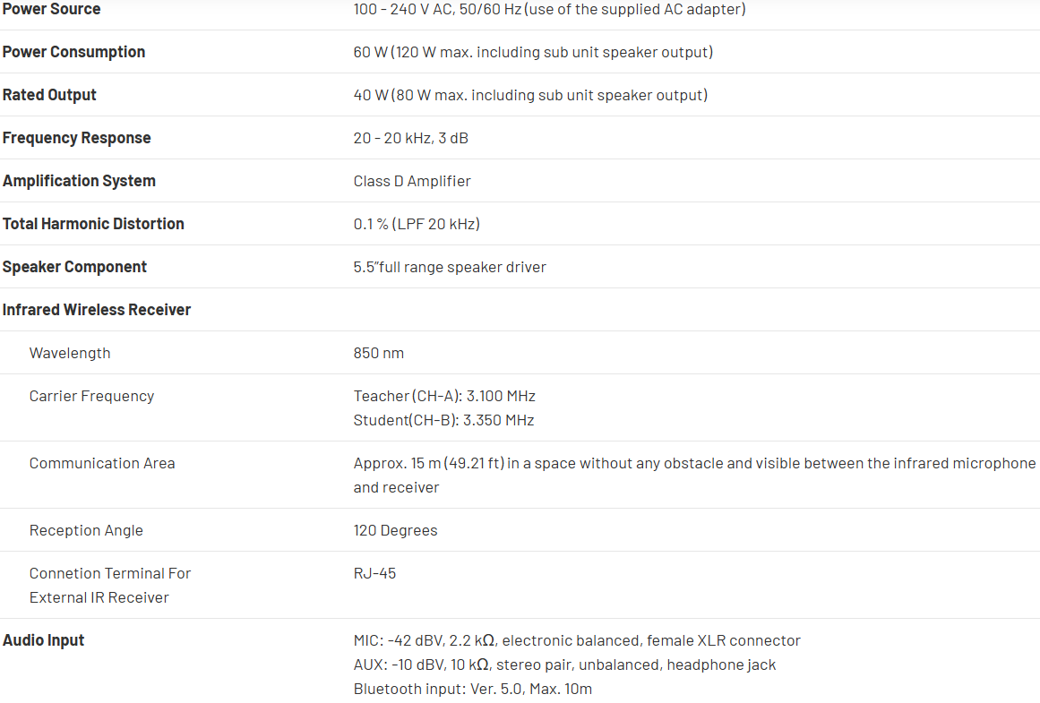Click the Power Consumption heading
This screenshot has height=703, width=1040.
click(73, 52)
